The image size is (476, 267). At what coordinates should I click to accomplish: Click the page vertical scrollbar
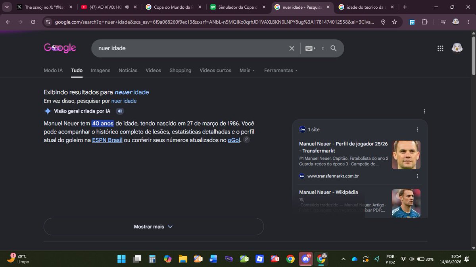[x=474, y=55]
